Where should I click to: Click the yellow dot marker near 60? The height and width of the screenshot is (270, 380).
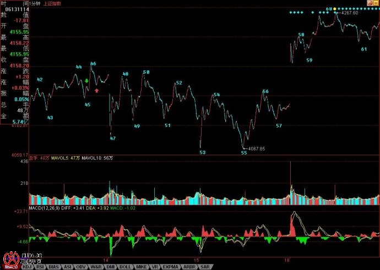click(334, 9)
